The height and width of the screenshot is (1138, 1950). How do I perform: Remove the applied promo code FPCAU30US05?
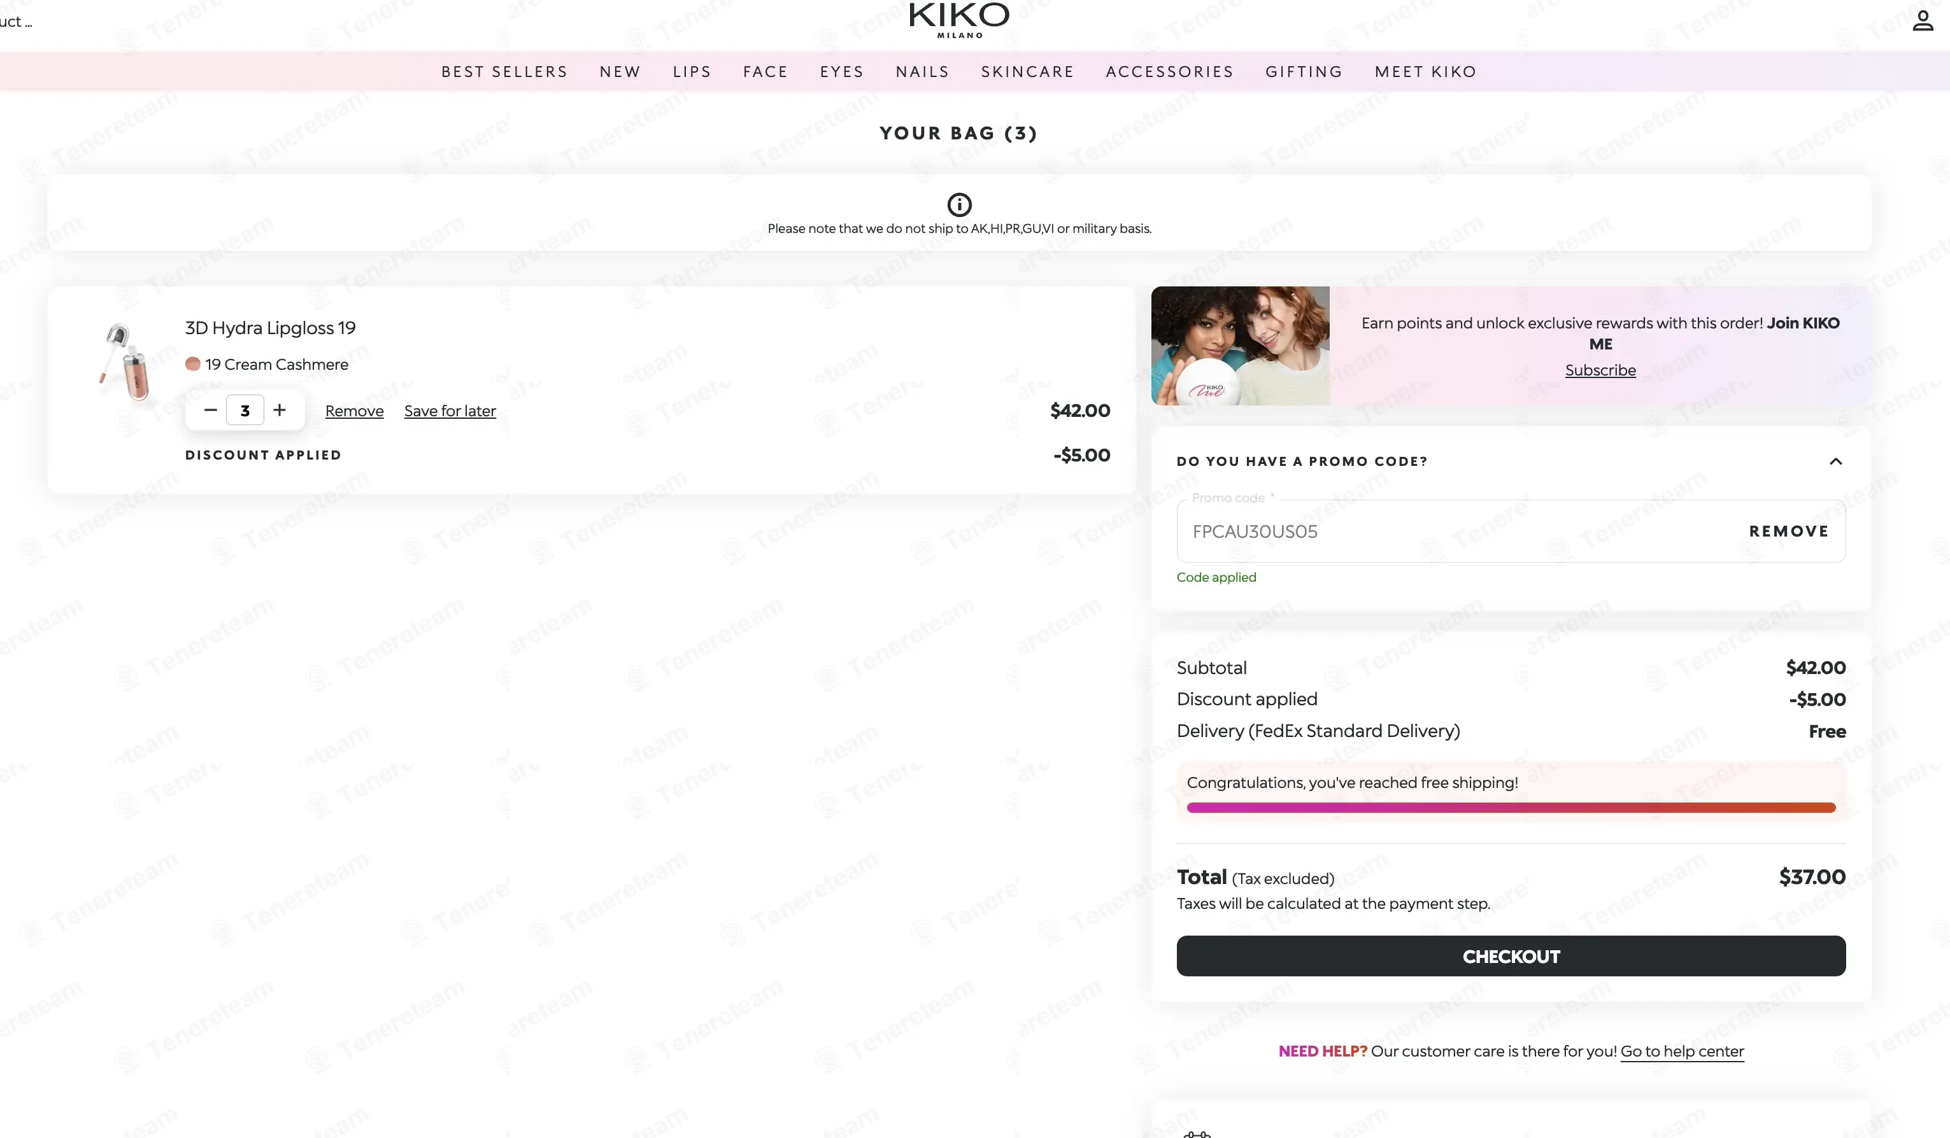tap(1789, 531)
